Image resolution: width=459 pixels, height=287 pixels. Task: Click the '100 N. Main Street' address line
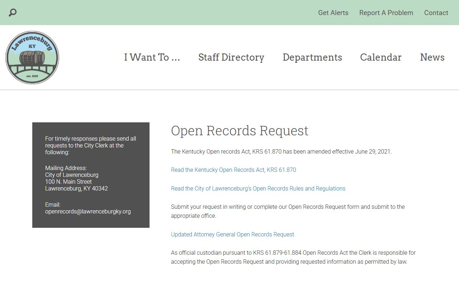coord(68,182)
